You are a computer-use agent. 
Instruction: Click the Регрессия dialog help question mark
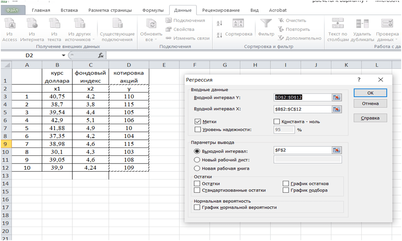pos(359,80)
